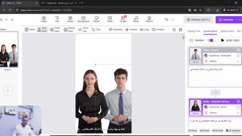Collapse the right panel arrow
This screenshot has height=136, width=242.
[x=183, y=37]
